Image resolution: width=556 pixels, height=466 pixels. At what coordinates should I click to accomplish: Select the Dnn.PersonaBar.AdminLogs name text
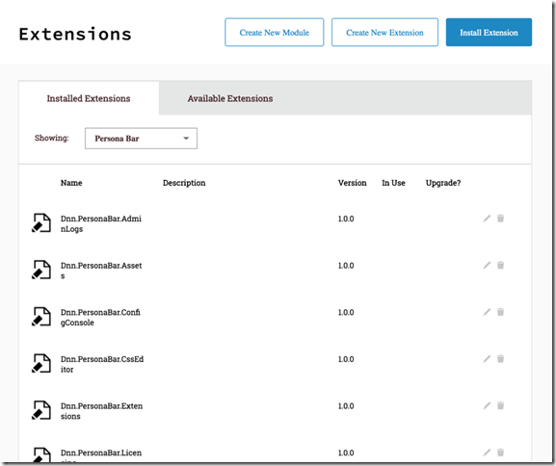coord(101,223)
